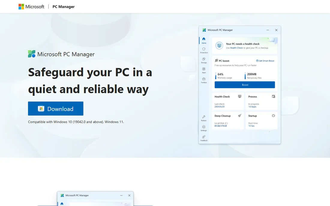Minimize the Microsoft PC Manager window
This screenshot has width=330, height=206.
(268, 30)
